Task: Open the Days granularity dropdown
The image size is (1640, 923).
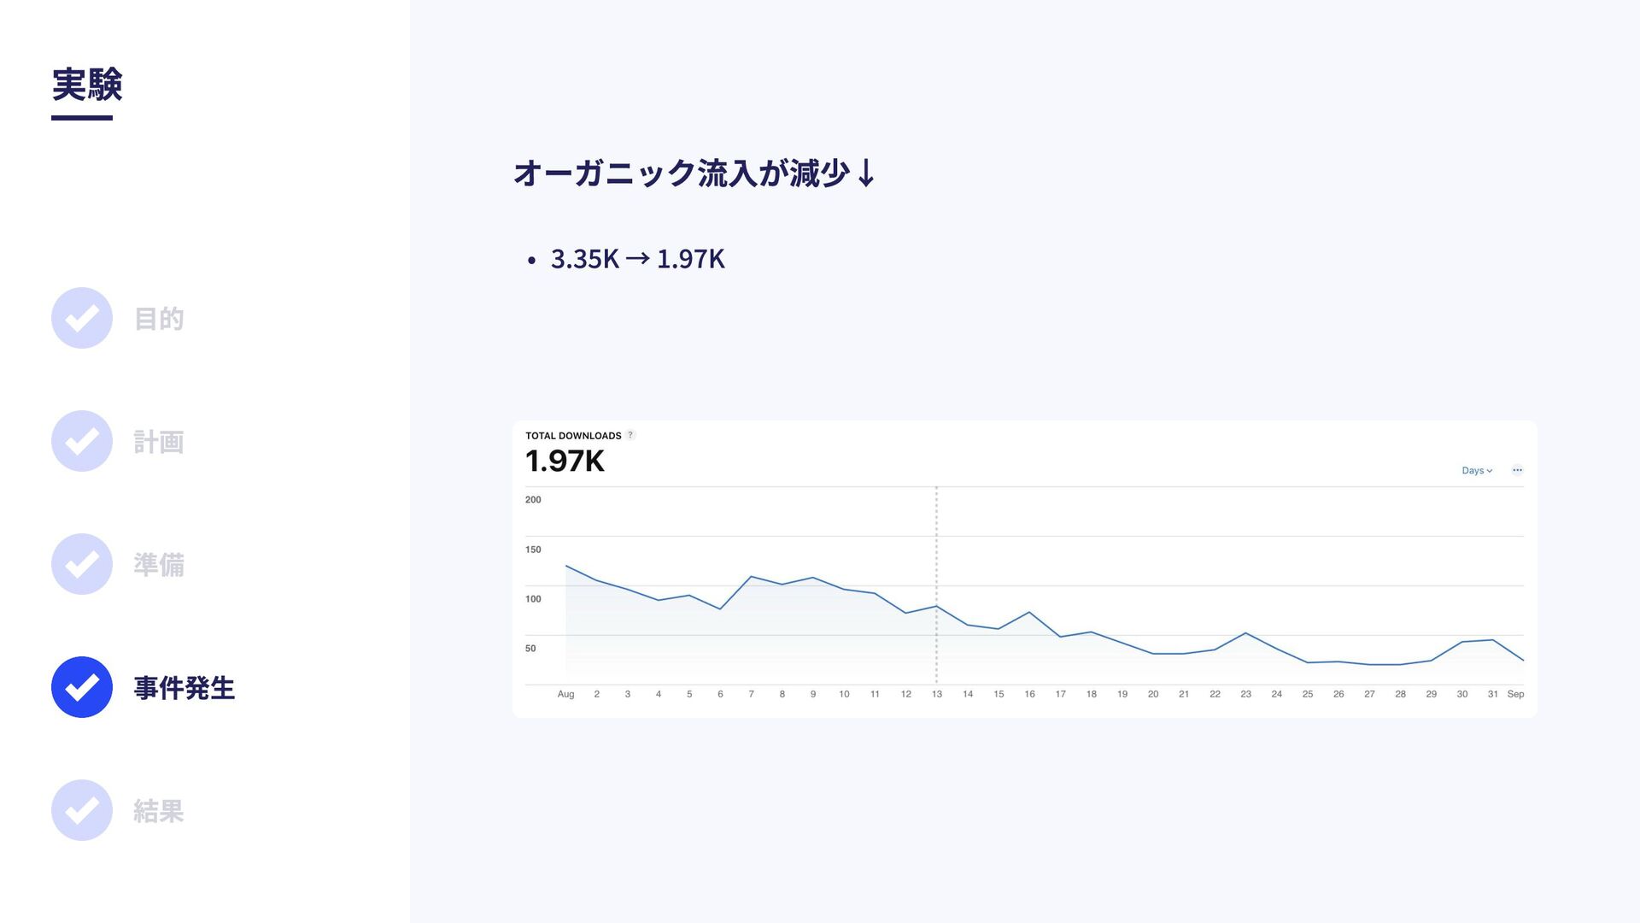Action: (x=1477, y=471)
